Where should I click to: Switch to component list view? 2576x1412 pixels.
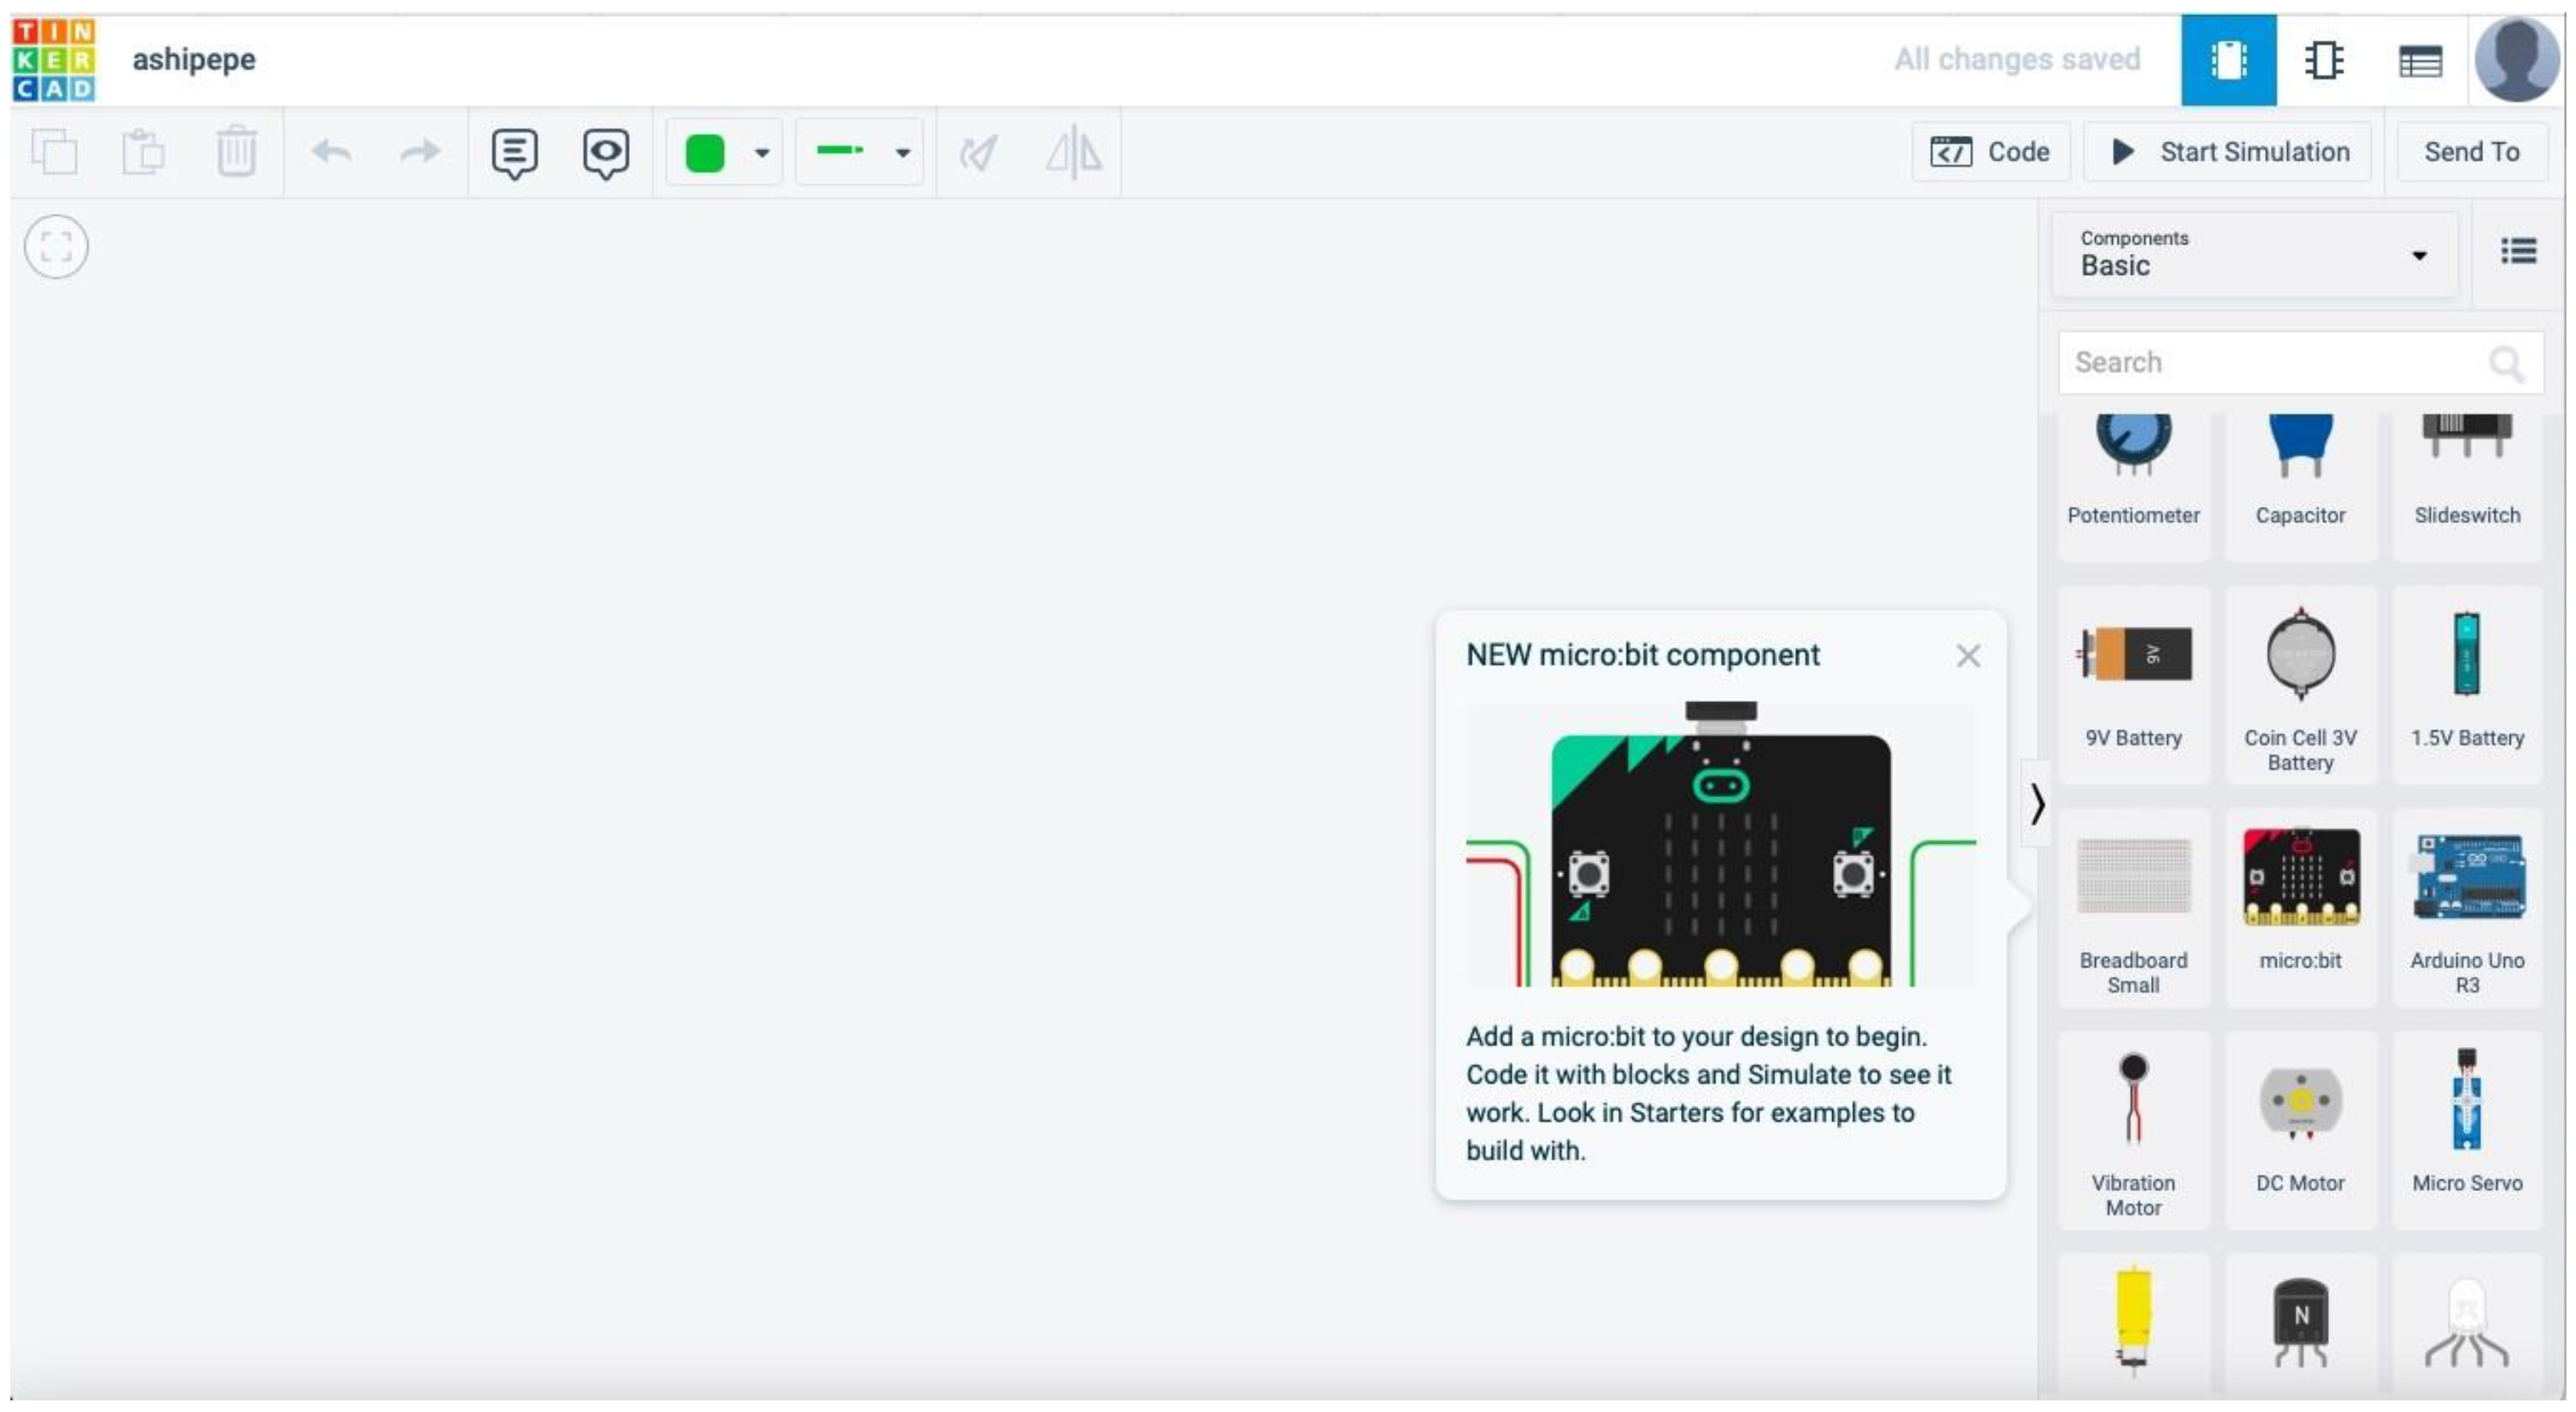tap(2420, 62)
